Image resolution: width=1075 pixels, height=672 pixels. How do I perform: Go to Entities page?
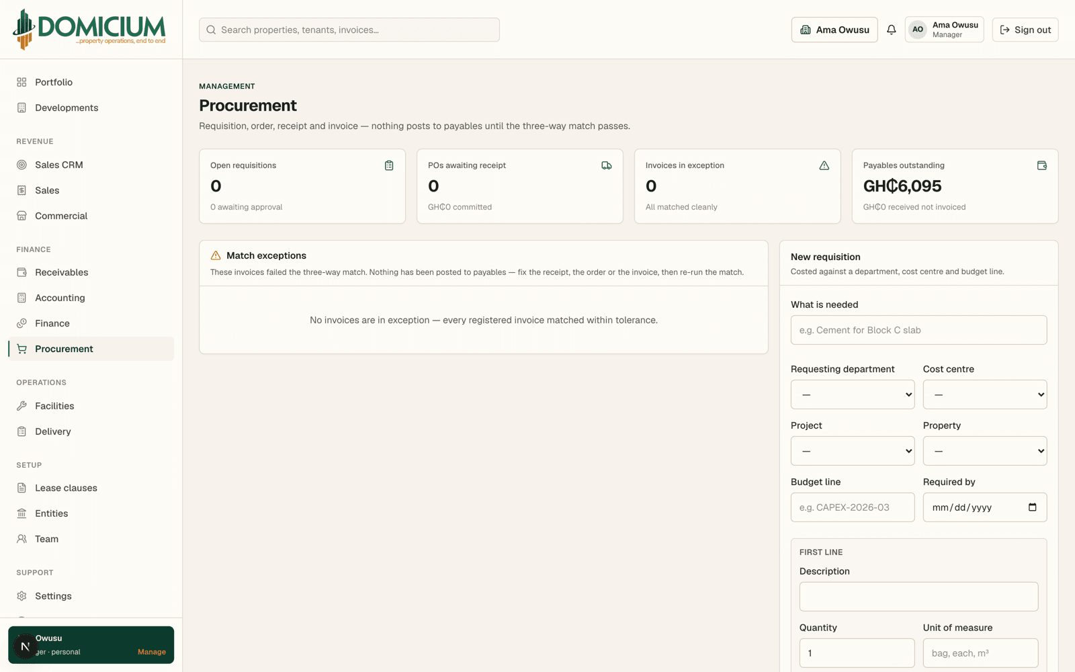(91, 513)
